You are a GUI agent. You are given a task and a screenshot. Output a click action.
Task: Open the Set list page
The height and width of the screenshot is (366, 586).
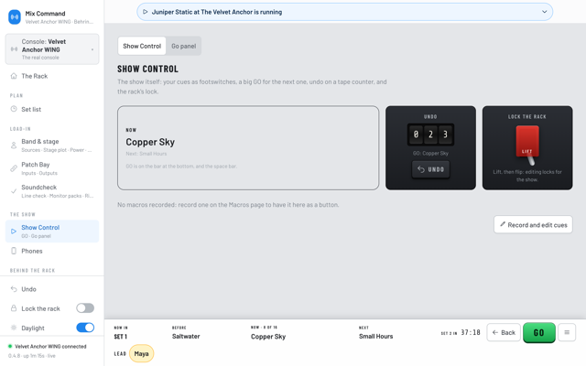point(52,110)
